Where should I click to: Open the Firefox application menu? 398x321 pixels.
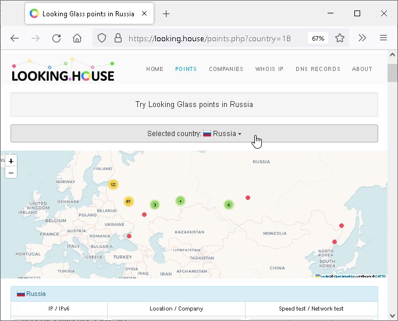pos(383,38)
